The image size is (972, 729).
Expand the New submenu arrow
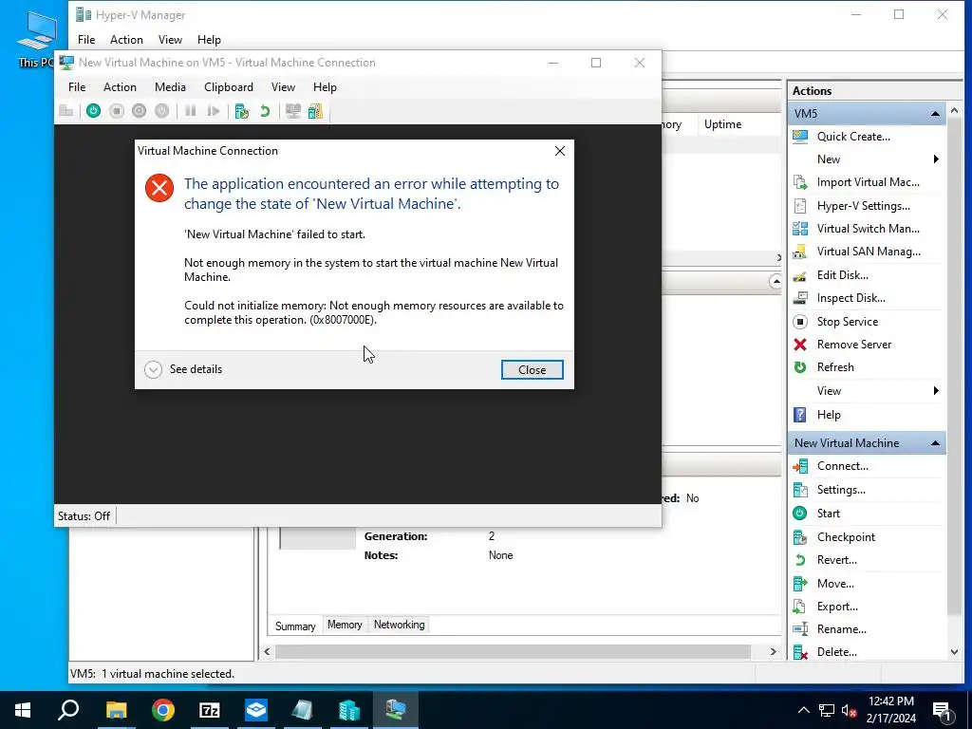[936, 159]
